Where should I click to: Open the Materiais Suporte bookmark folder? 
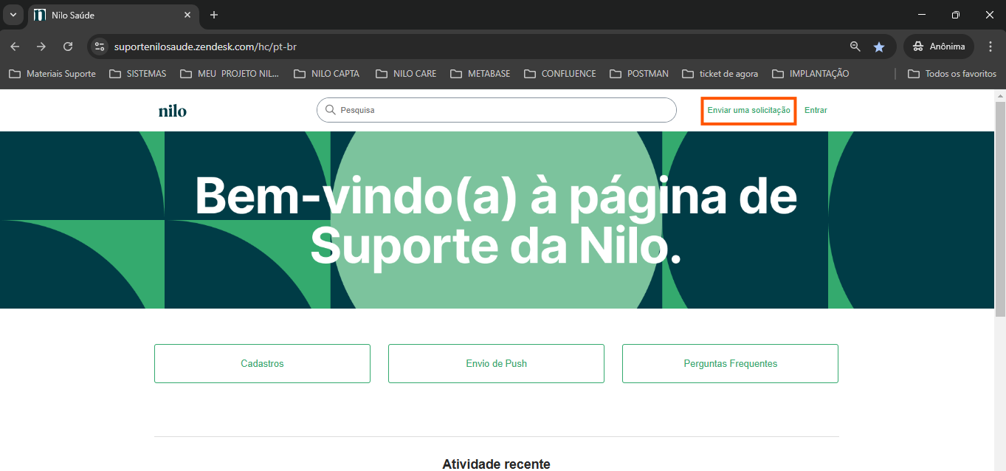pyautogui.click(x=52, y=74)
